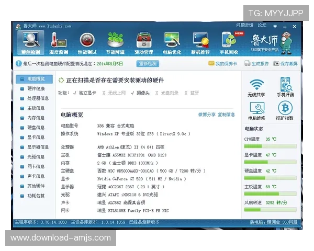Select 主板信息 sidebar item

(34, 108)
